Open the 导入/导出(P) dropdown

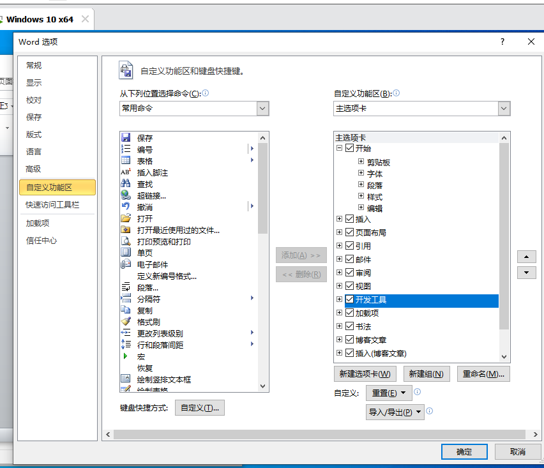(x=395, y=412)
